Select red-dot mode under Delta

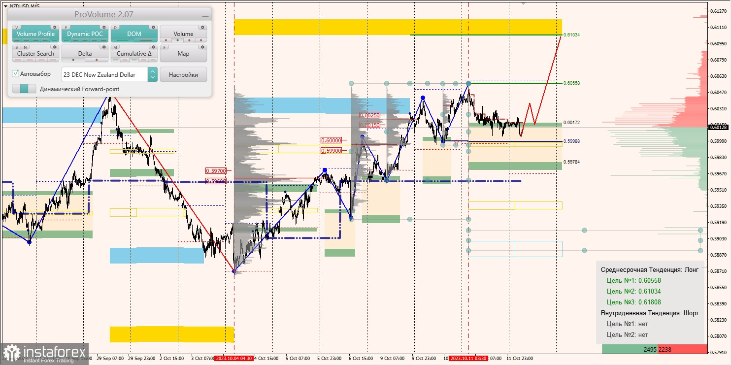97,60
